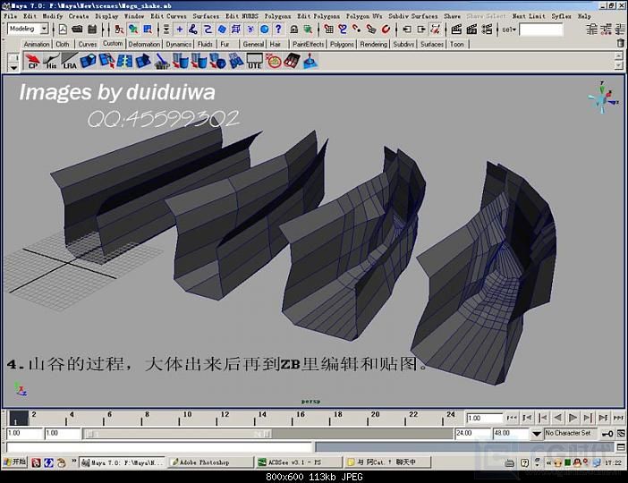Switch to the Dynamics shelf tab
This screenshot has height=483, width=628.
[x=178, y=44]
